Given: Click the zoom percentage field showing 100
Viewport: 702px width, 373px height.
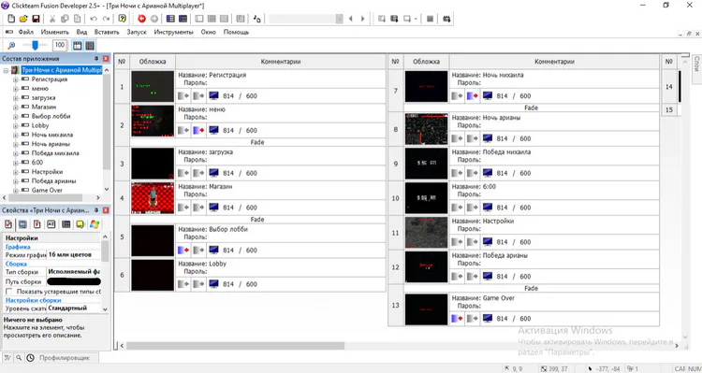Looking at the screenshot, I should (x=60, y=45).
